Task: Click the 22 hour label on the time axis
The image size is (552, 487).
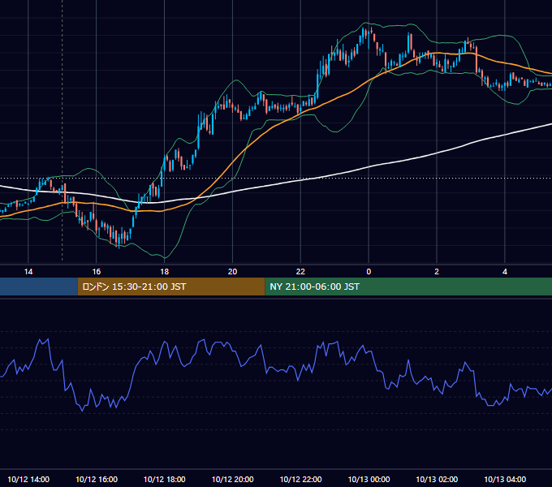Action: click(300, 272)
